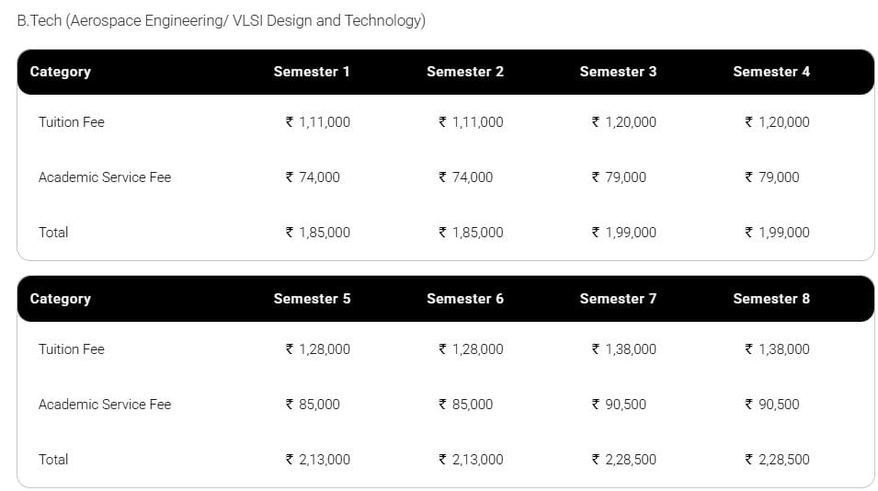Click the Academic Service Fee label in first table
The image size is (878, 491).
click(x=105, y=177)
